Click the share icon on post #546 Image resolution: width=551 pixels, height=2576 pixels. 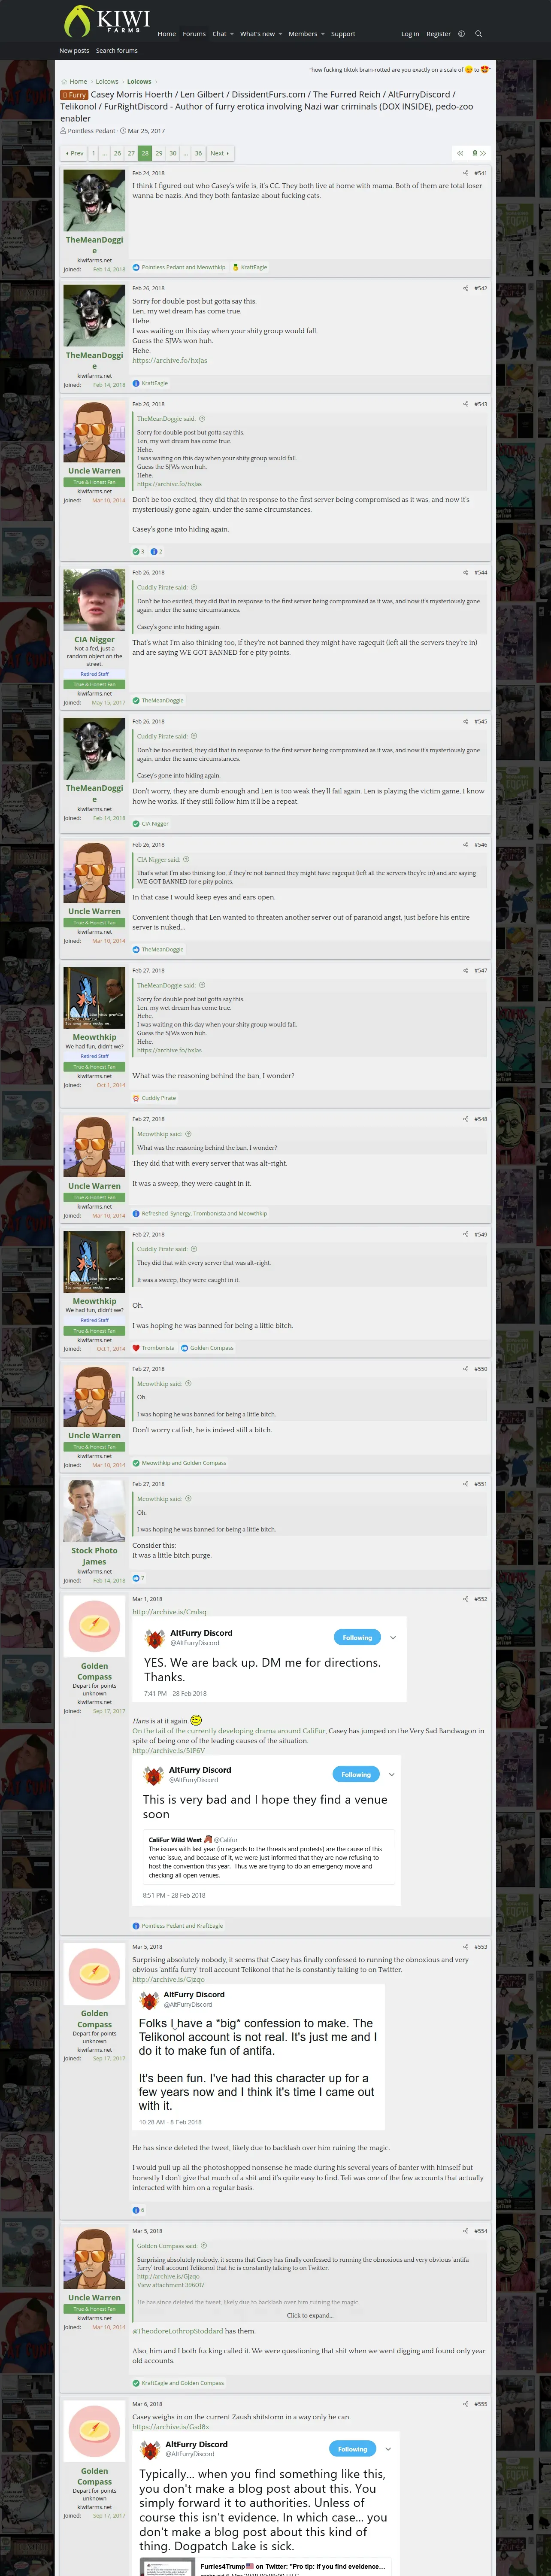coord(466,845)
